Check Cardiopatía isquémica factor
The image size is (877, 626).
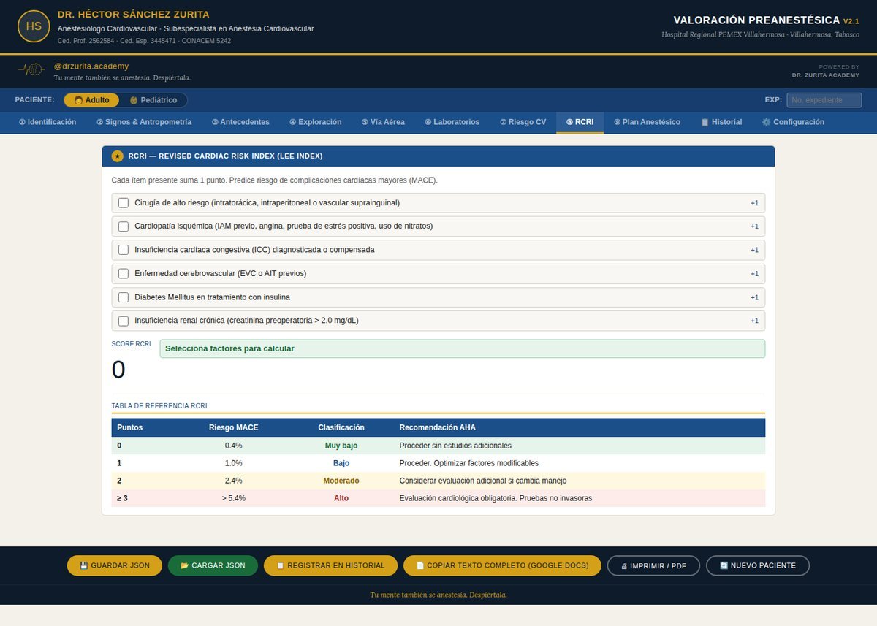click(124, 226)
